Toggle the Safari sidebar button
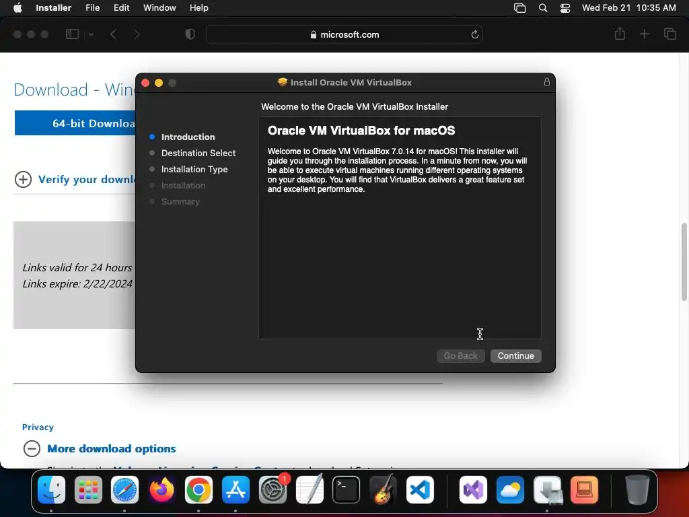 coord(72,34)
